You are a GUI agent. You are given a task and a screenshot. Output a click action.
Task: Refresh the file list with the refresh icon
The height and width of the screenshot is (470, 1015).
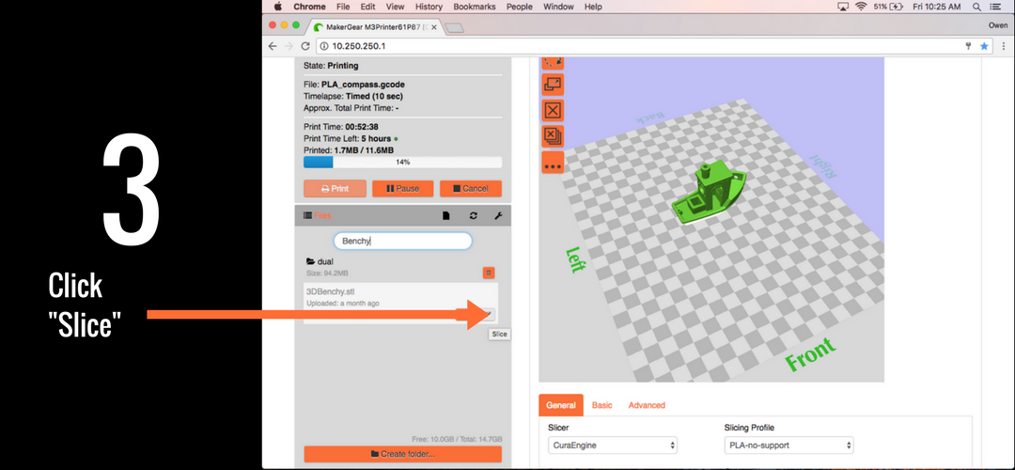(473, 216)
